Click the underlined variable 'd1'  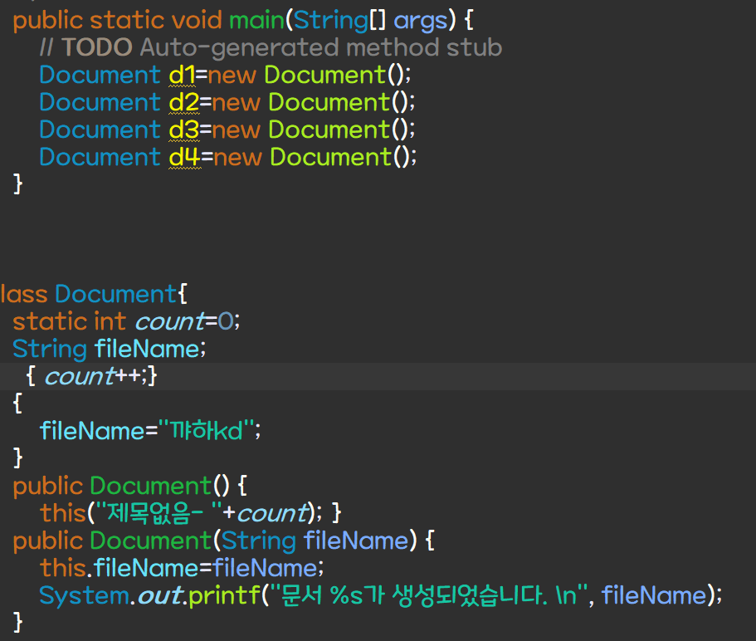tap(182, 75)
